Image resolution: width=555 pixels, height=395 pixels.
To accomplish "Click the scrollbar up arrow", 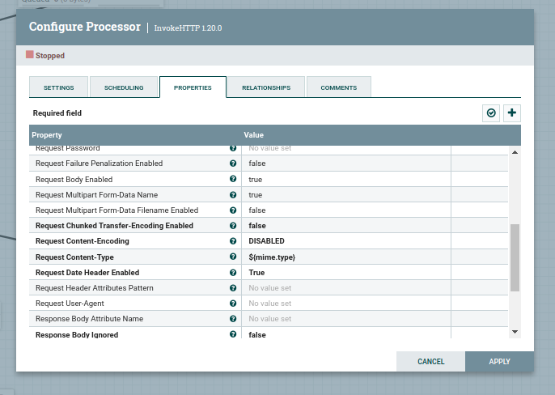I will [x=515, y=152].
